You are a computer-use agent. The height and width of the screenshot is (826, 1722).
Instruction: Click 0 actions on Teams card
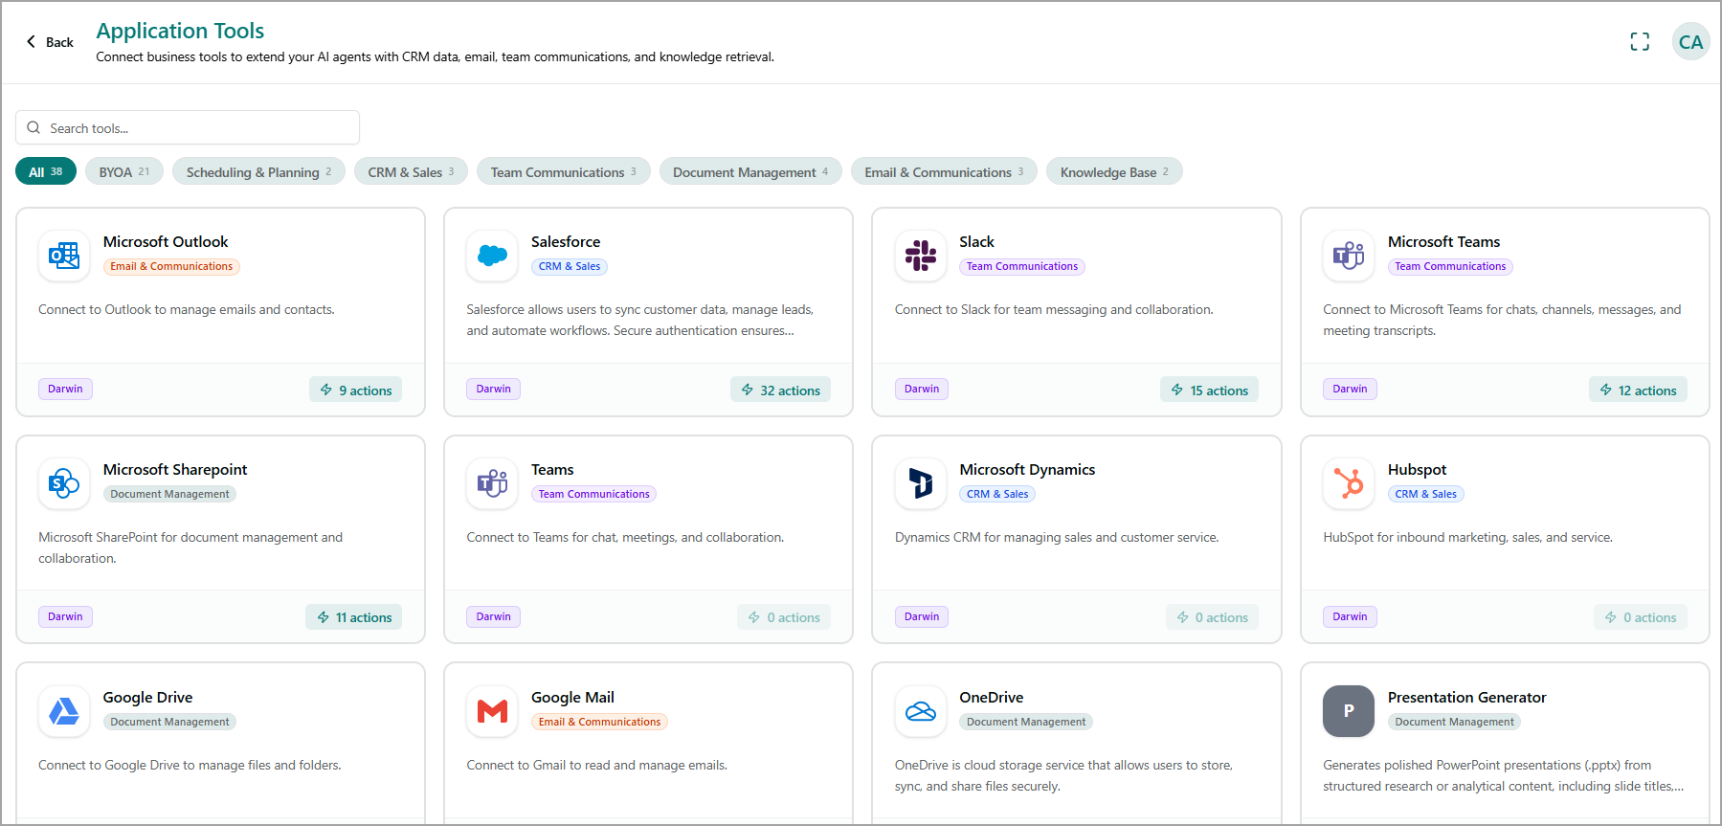tap(784, 617)
